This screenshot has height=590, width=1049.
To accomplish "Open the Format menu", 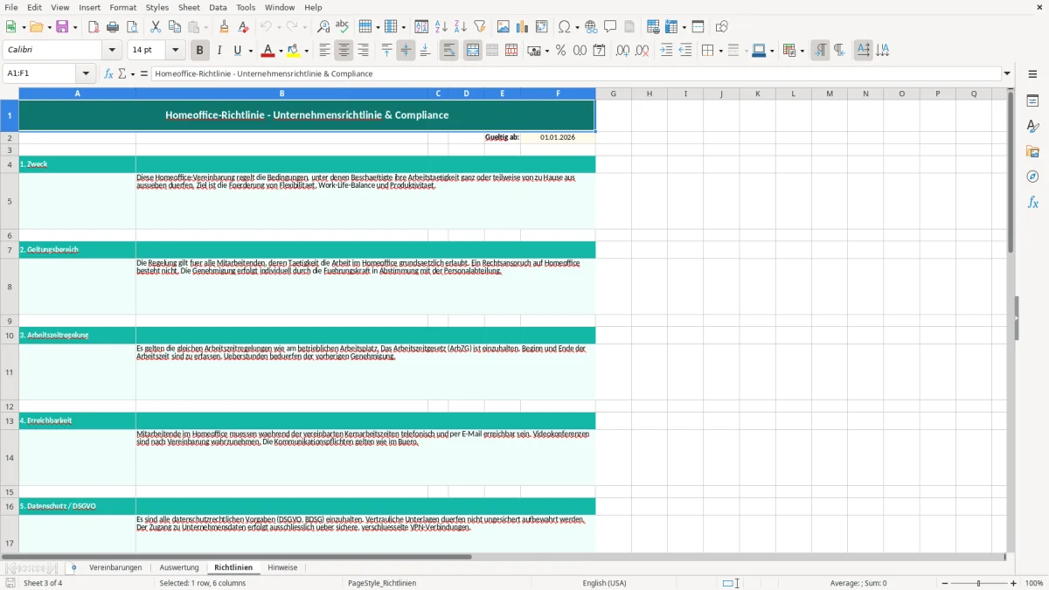I will [123, 7].
